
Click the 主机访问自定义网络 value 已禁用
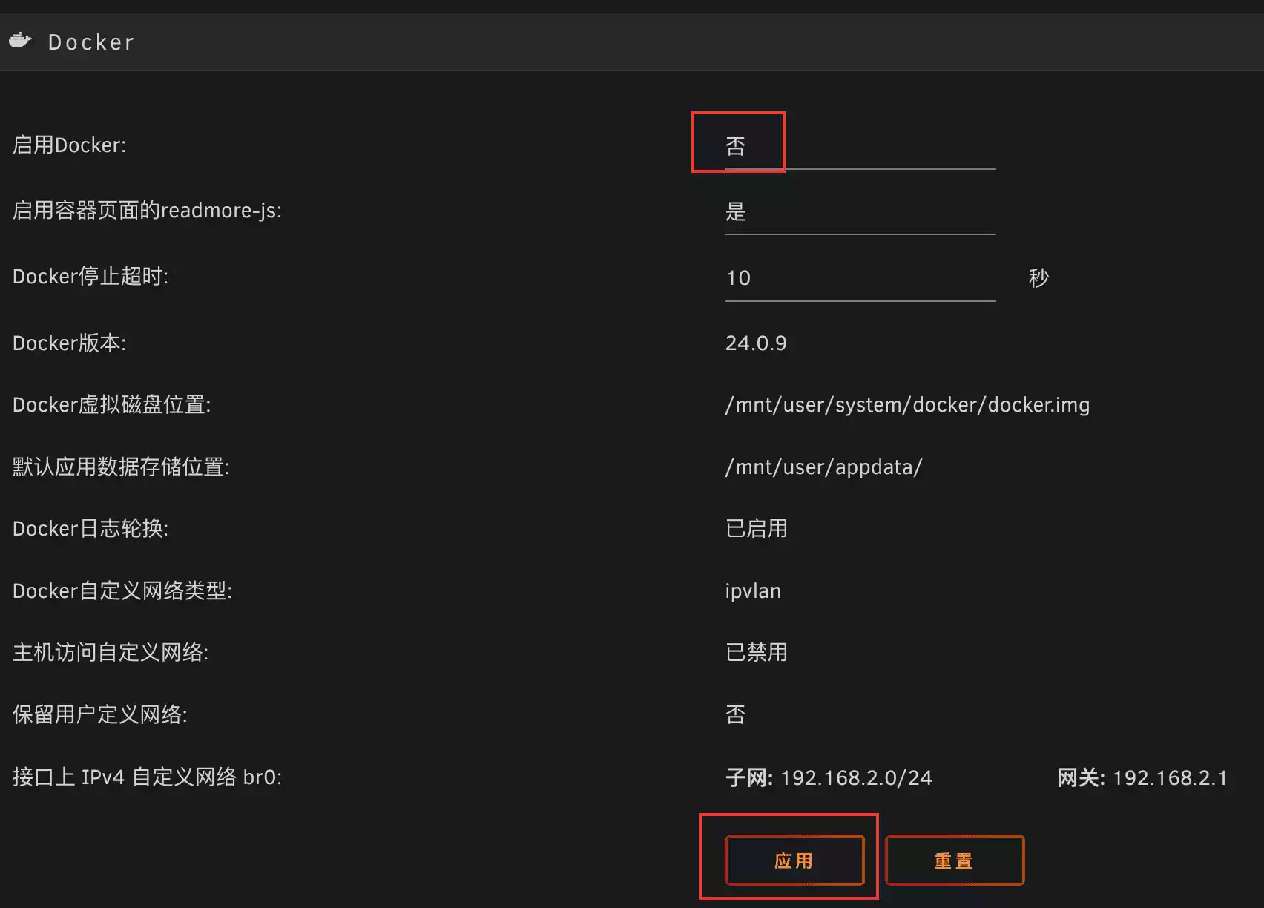point(756,653)
